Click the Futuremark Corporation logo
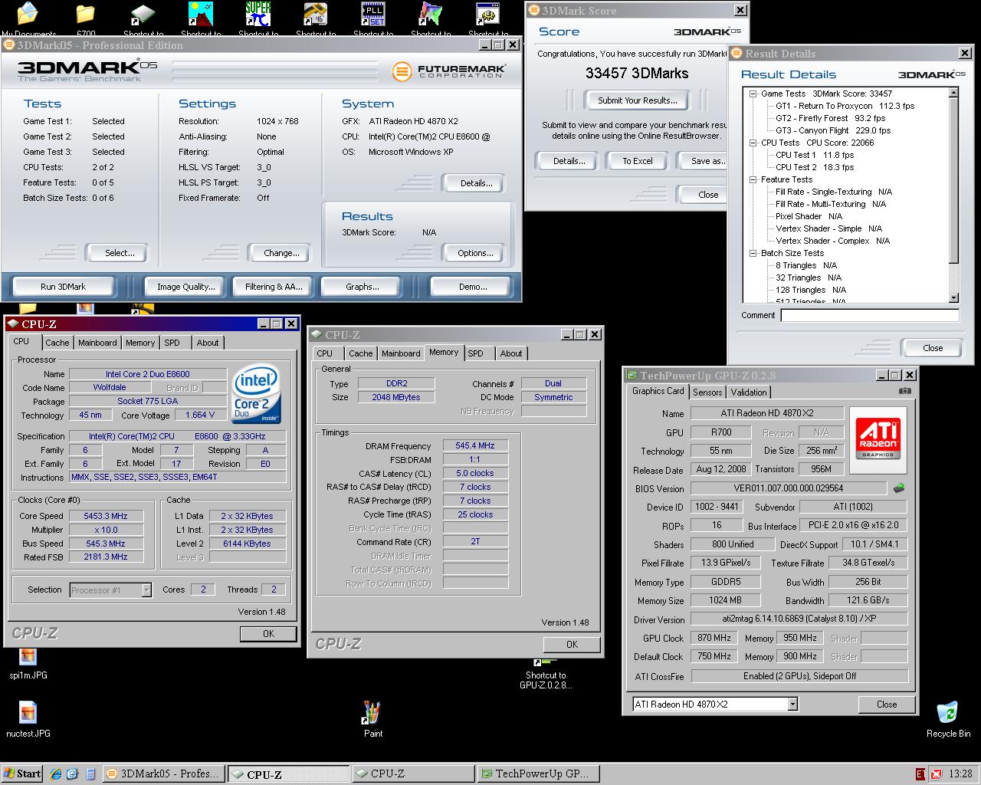 449,71
